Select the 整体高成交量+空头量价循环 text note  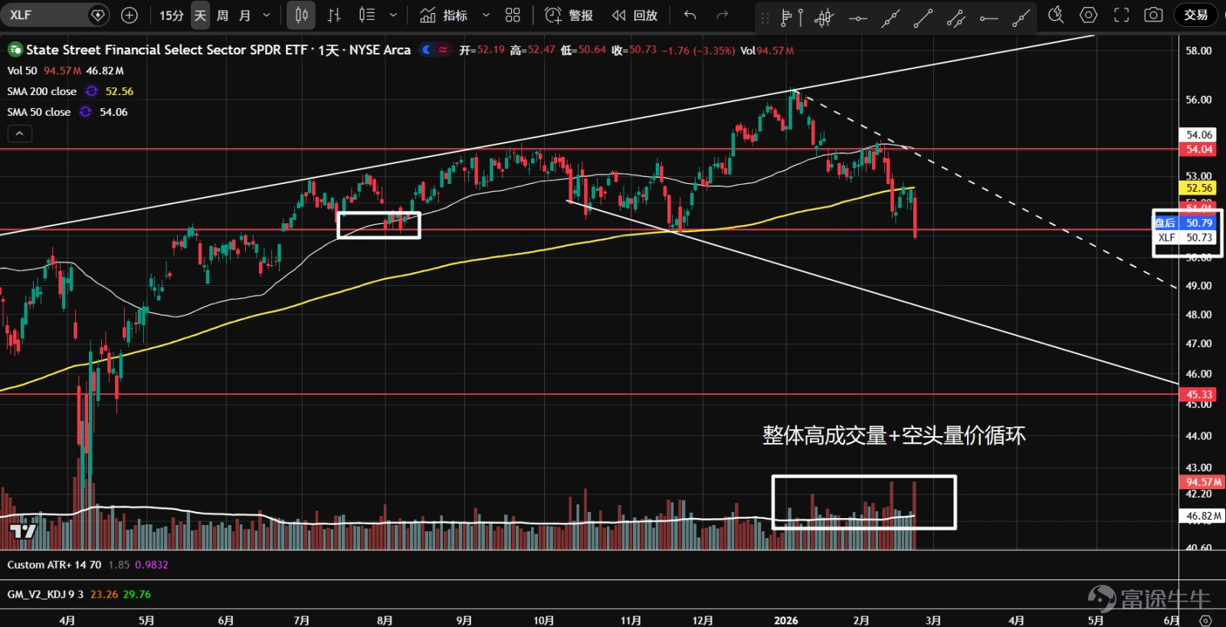[x=893, y=435]
